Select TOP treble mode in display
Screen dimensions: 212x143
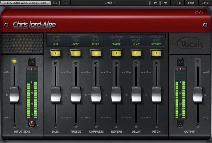(76, 41)
